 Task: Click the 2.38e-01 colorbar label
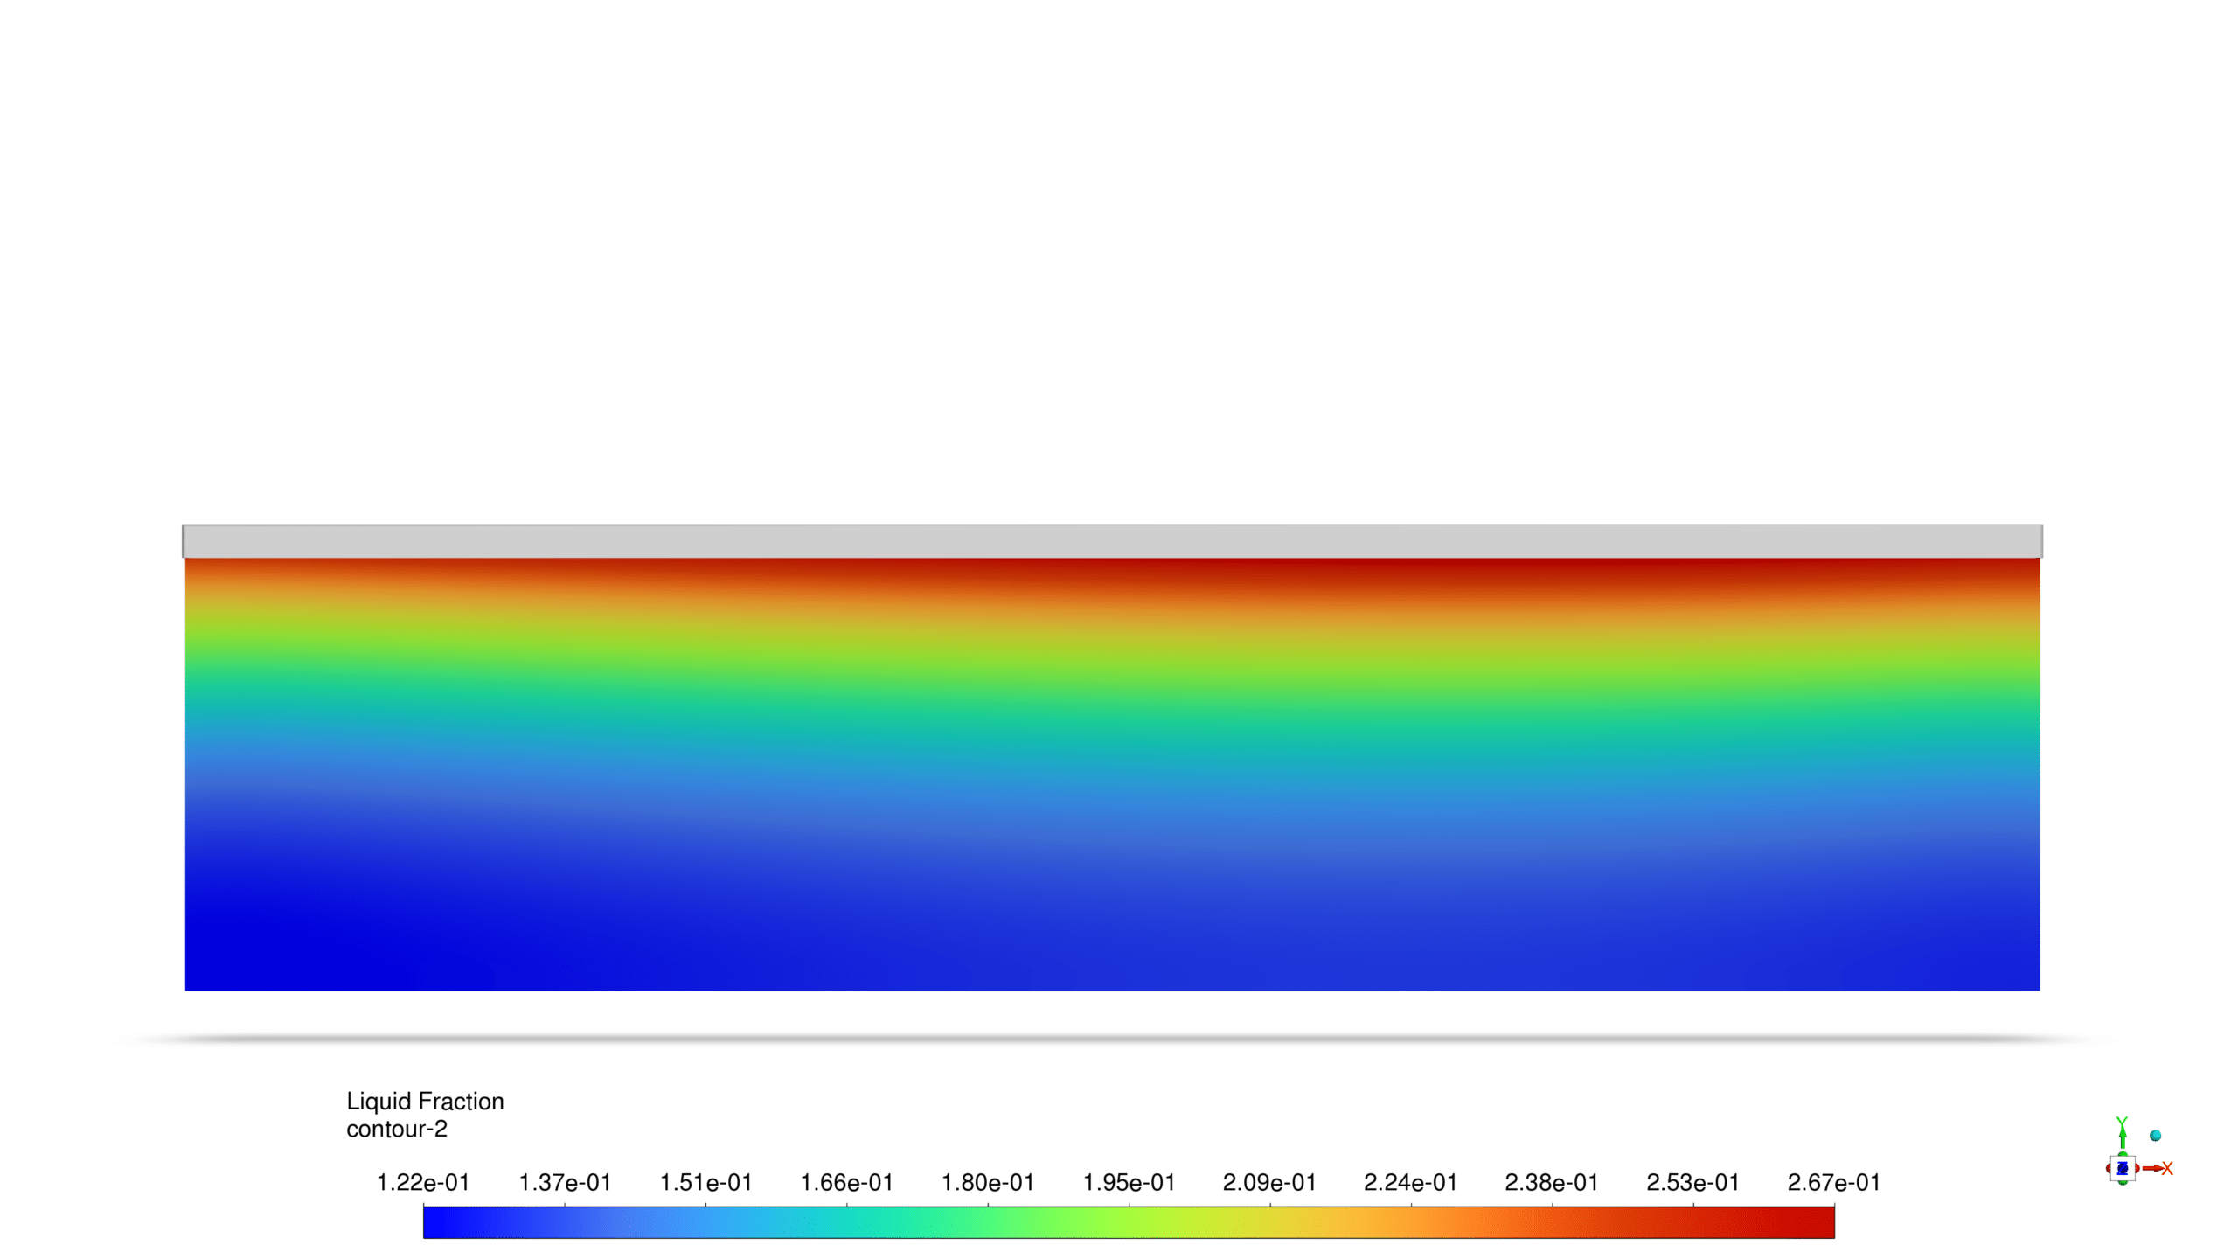[1551, 1182]
